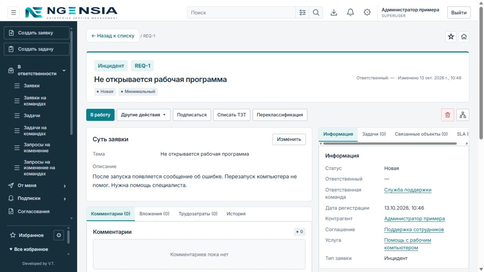Viewport: 484px width, 272px height.
Task: Click the NGENSIA logo
Action: tap(72, 13)
